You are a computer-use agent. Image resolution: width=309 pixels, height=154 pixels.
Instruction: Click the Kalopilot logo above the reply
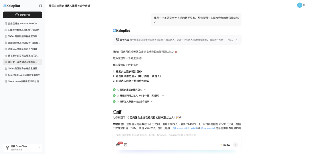click(121, 31)
